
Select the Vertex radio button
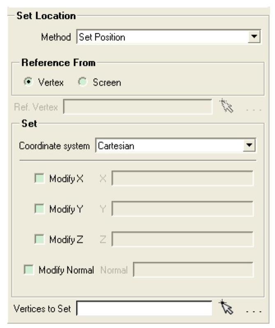28,81
